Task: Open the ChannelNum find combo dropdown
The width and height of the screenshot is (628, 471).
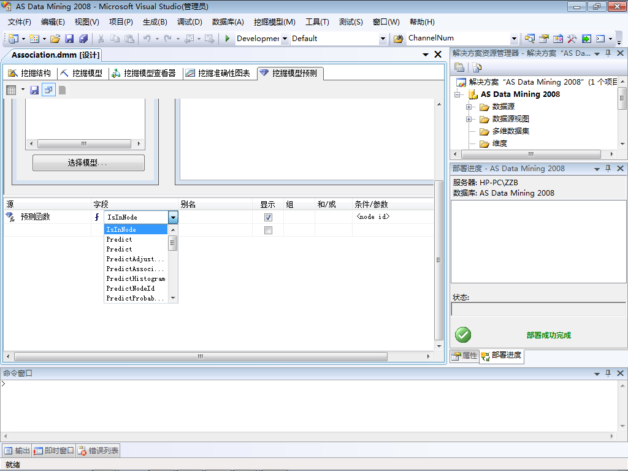Action: (x=515, y=39)
